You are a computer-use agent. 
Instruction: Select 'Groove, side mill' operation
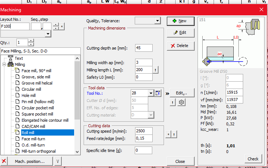(x=36, y=77)
